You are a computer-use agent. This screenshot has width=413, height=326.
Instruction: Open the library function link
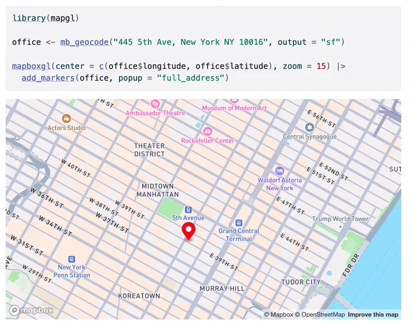29,18
